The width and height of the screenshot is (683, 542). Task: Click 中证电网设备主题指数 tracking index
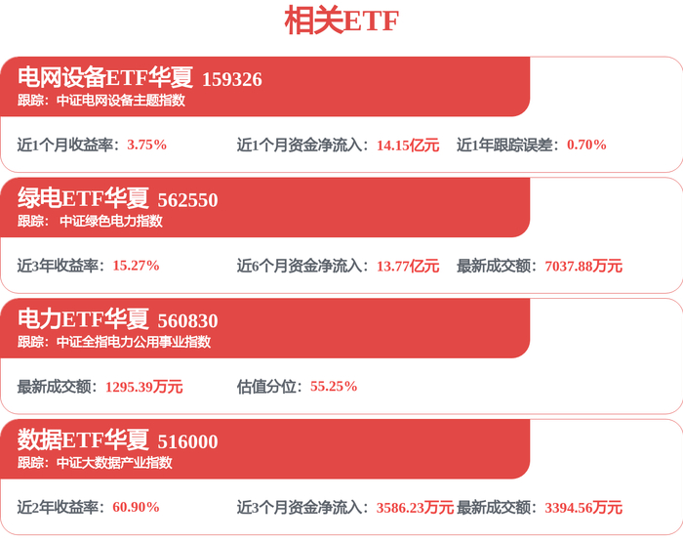[121, 101]
